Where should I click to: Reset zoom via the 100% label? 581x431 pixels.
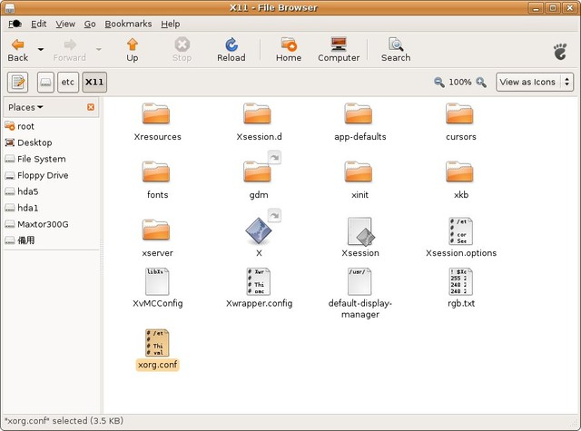tap(460, 83)
